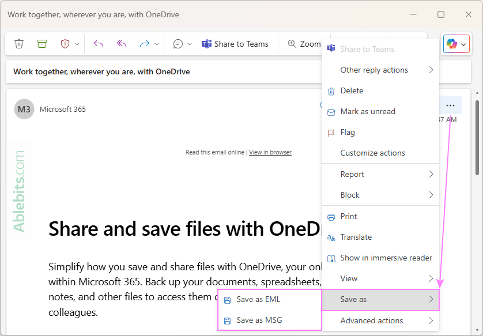Select the Reply All icon
Screen dimensions: 483x336
pyautogui.click(x=121, y=43)
